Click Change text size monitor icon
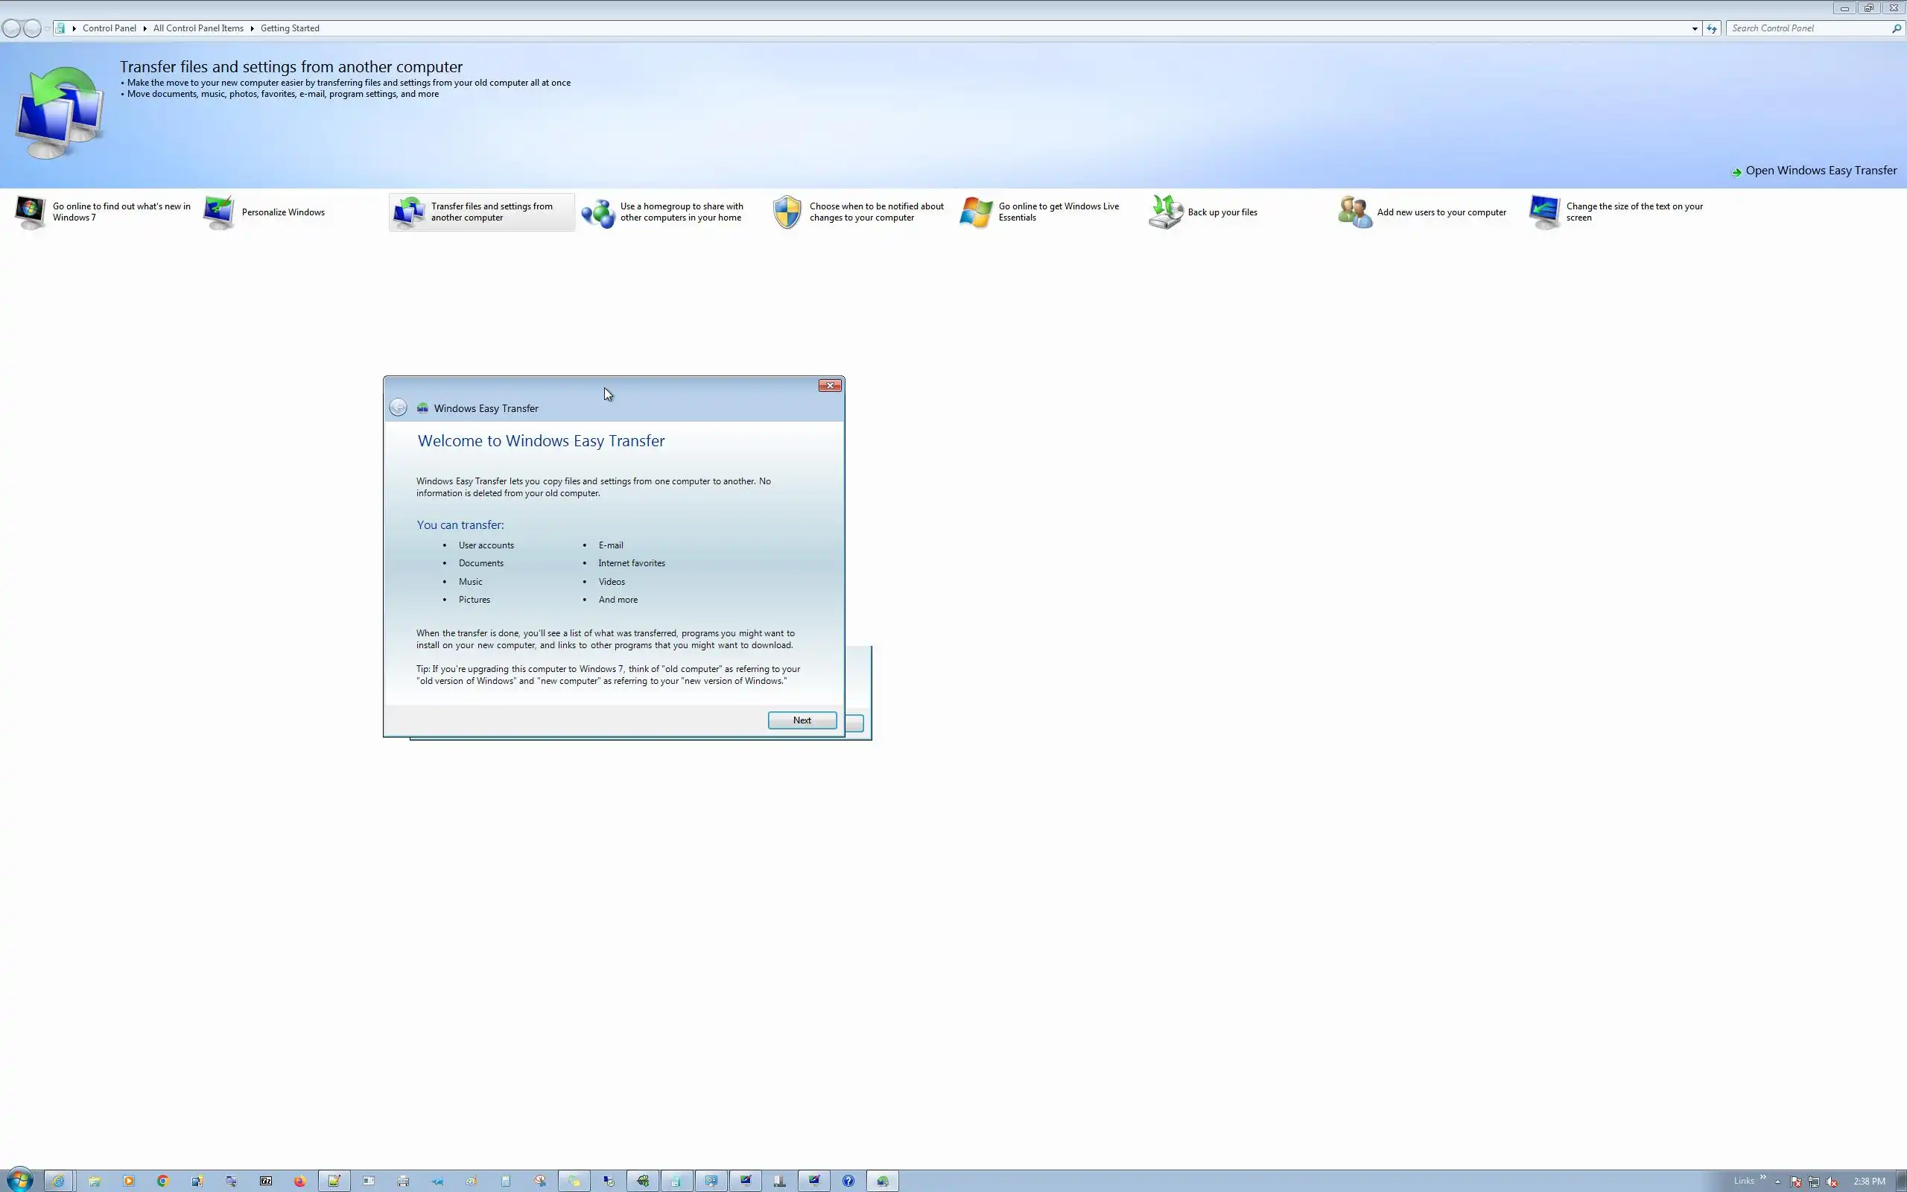The width and height of the screenshot is (1907, 1192). (x=1543, y=213)
